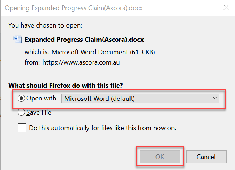Image resolution: width=235 pixels, height=170 pixels.
Task: Open the Microsoft Word (default) dropdown
Action: pos(140,99)
